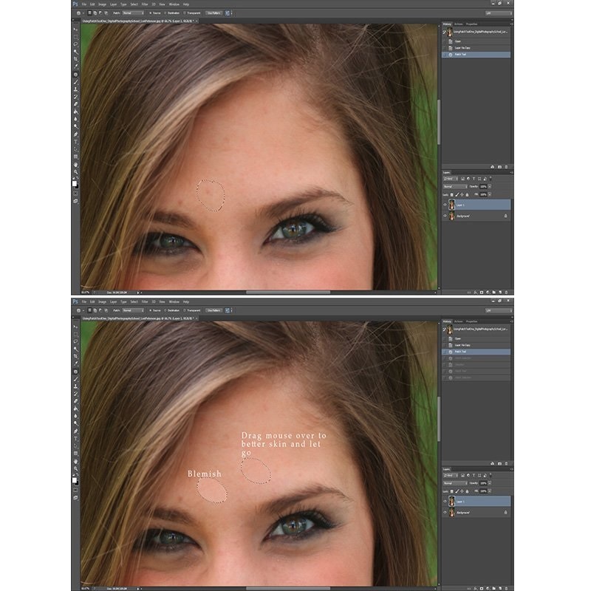The width and height of the screenshot is (591, 591).
Task: Toggle Background layer visibility in the bottom Layers panel
Action: pos(445,513)
